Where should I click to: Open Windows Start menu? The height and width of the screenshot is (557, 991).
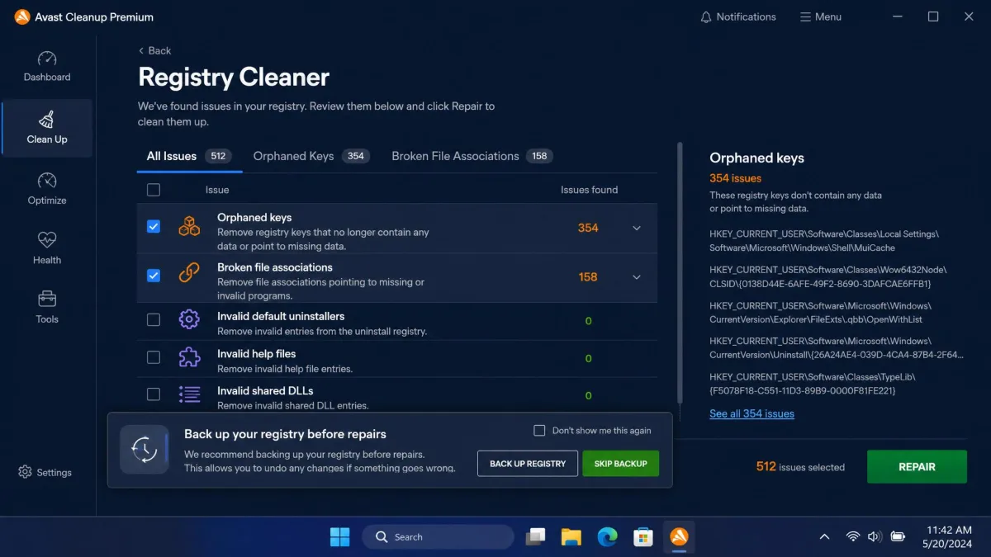[x=339, y=536]
